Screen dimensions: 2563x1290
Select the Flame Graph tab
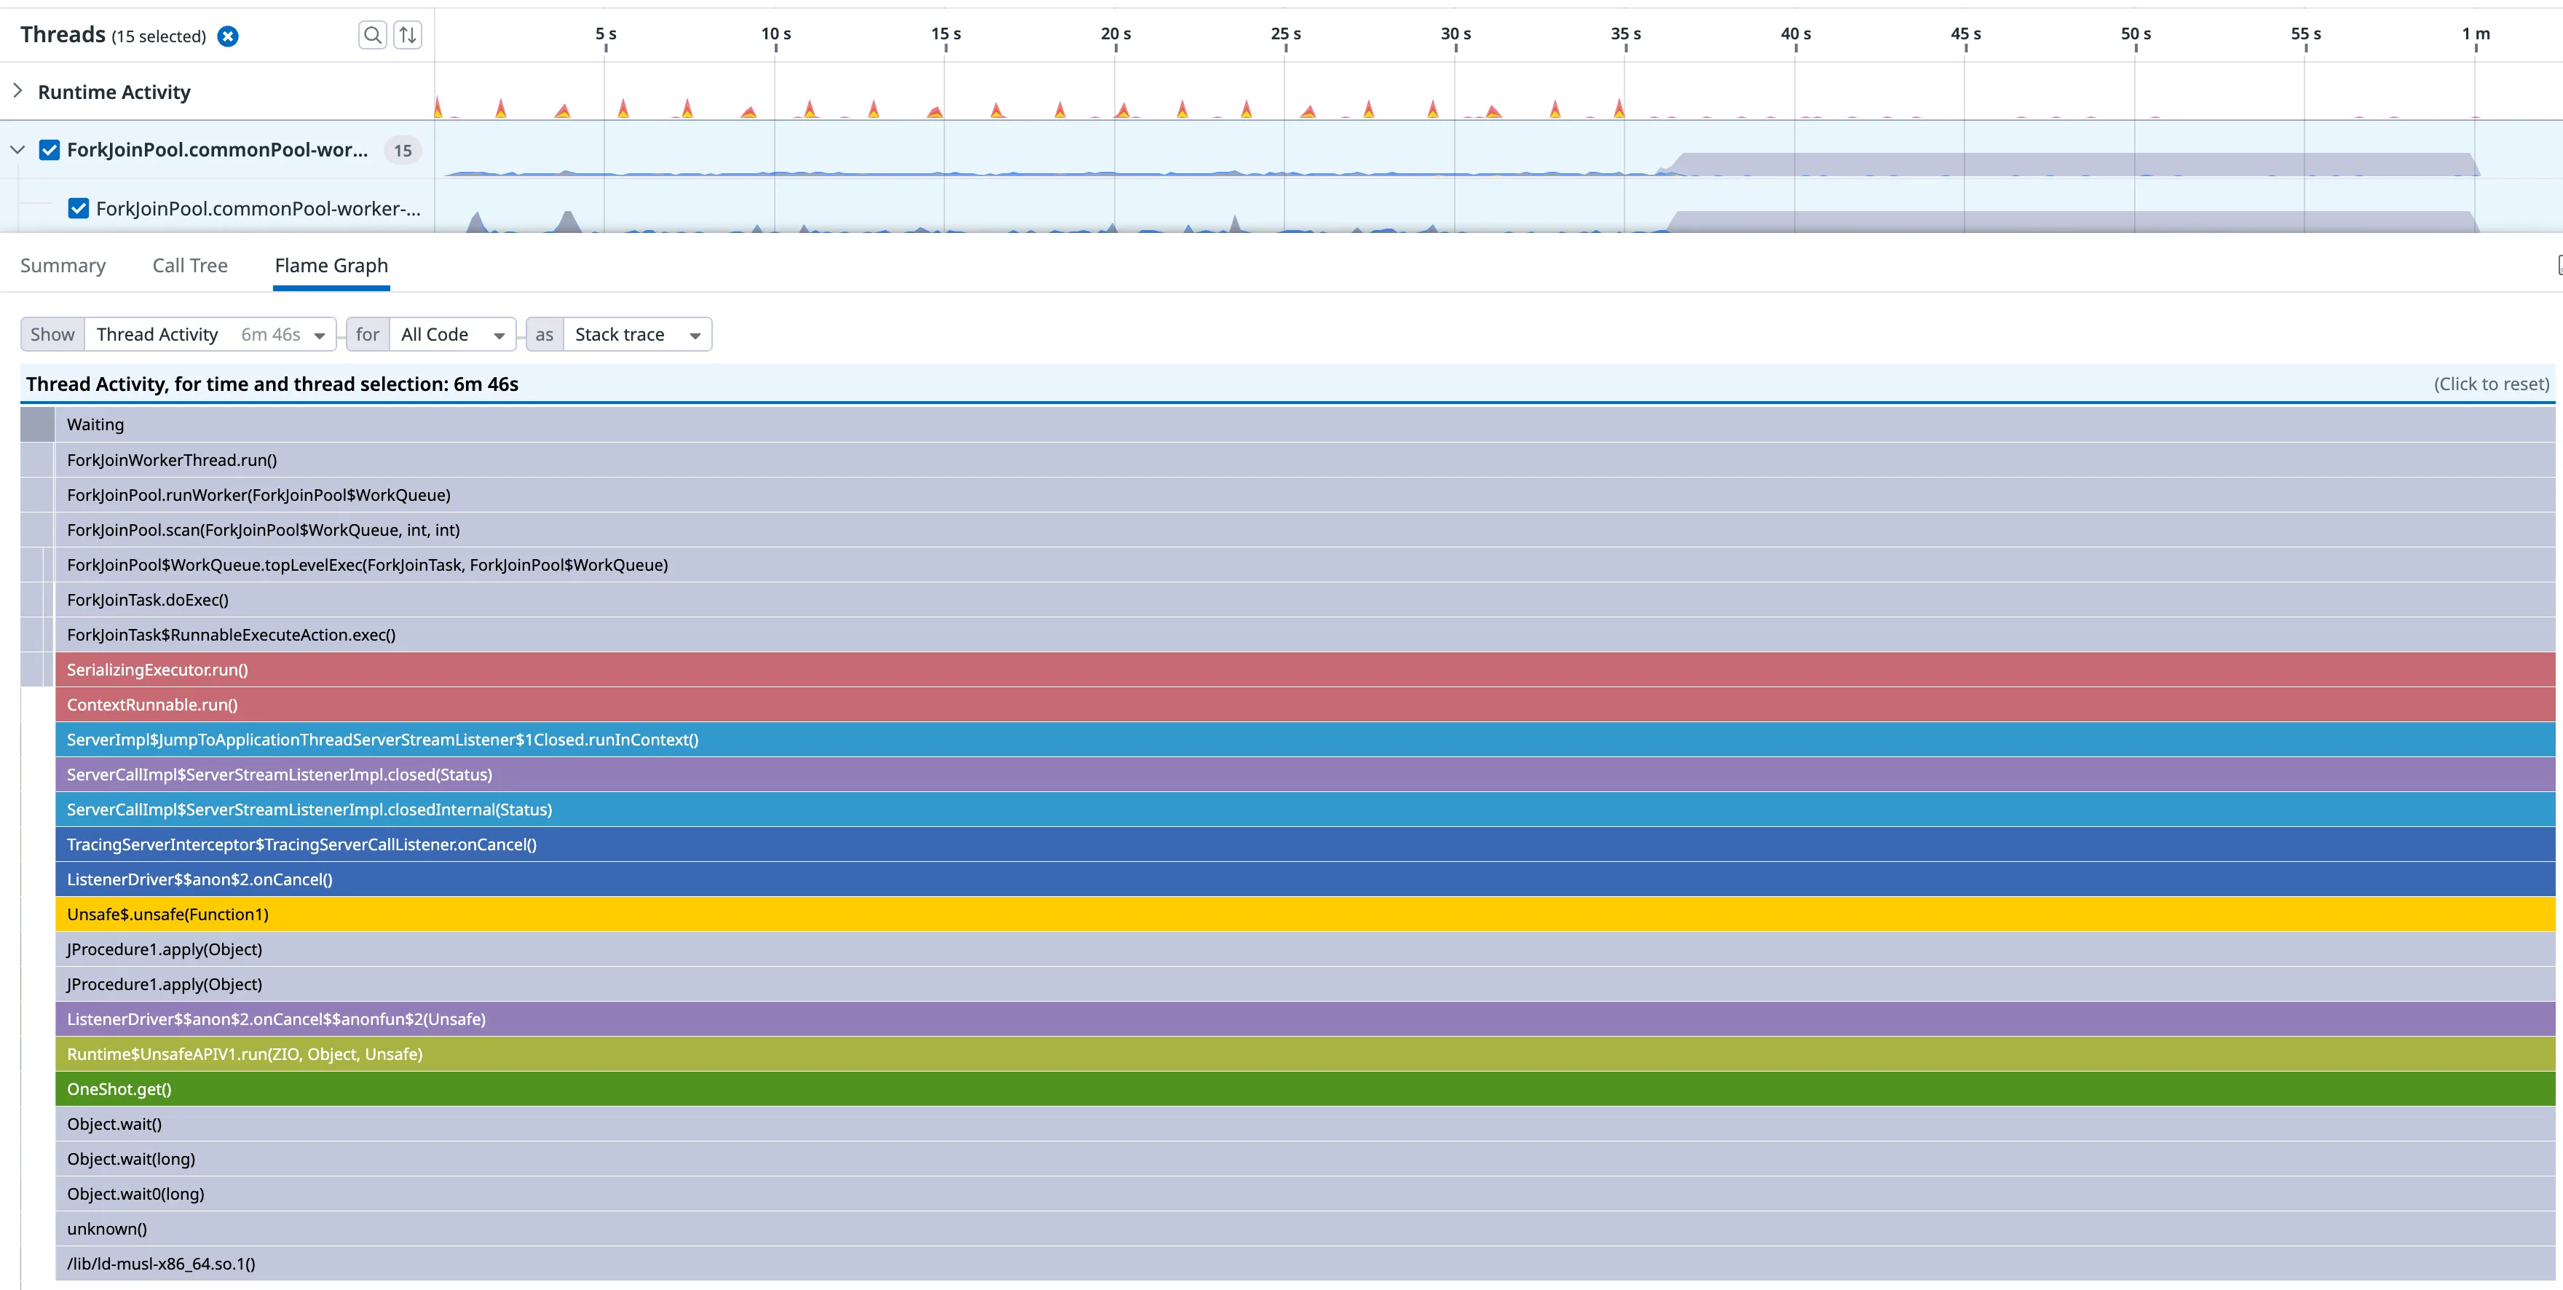[x=331, y=266]
